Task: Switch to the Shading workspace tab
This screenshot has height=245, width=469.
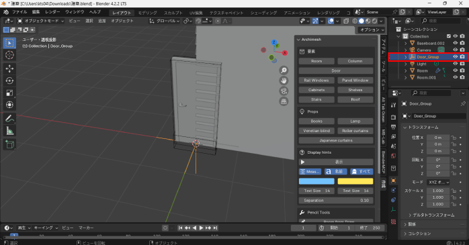Action: click(x=263, y=13)
